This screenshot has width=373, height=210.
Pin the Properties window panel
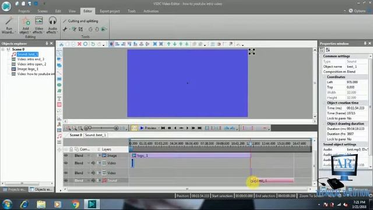365,43
